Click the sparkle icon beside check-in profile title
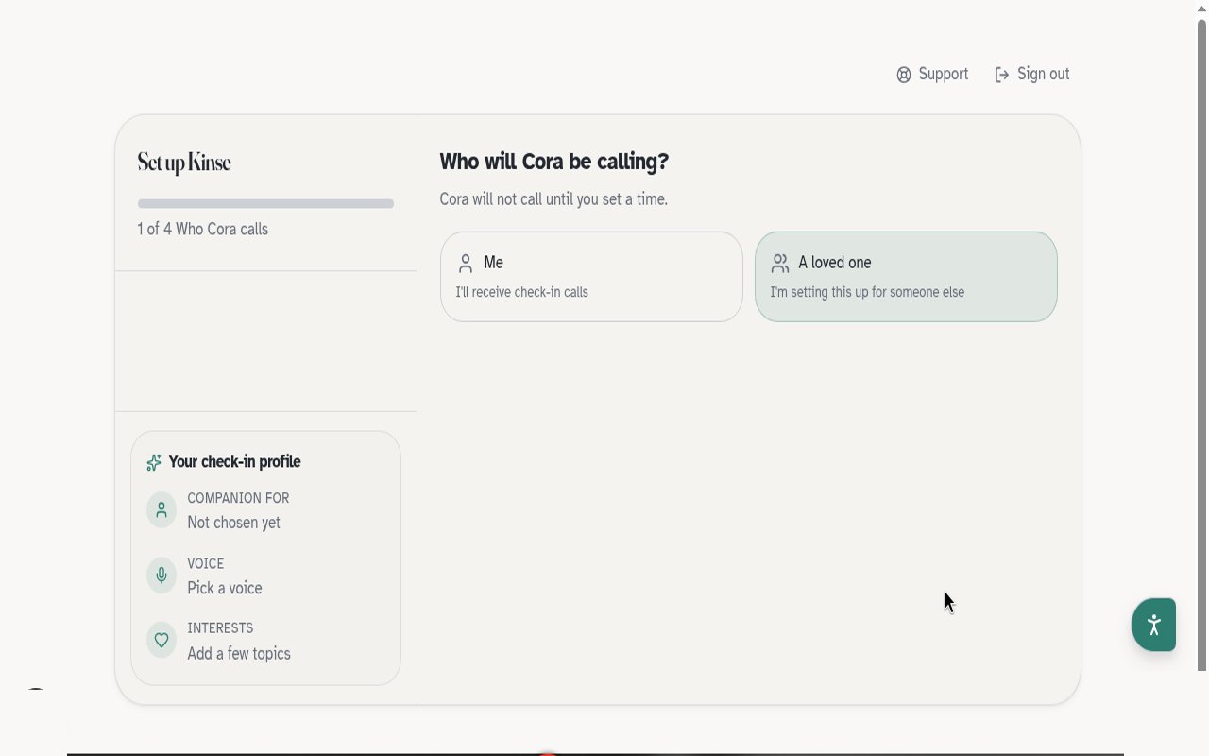Viewport: 1209px width, 756px height. coord(154,462)
